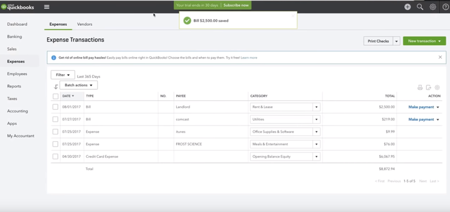Open Utilities category dropdown
450x212 pixels.
point(316,119)
